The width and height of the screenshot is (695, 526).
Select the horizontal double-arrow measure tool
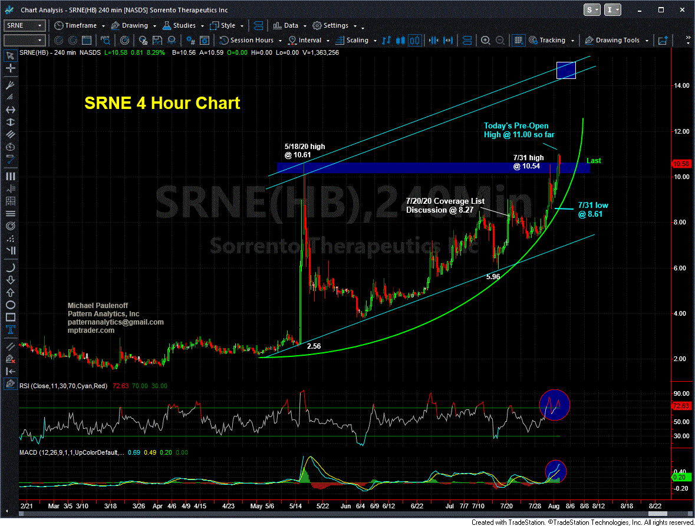pos(10,110)
